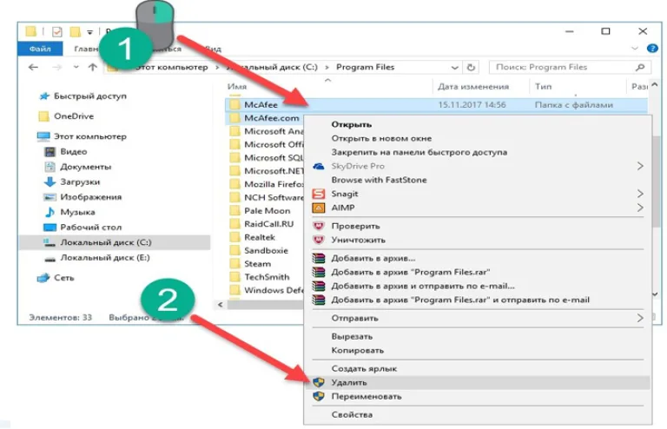This screenshot has height=429, width=667.
Task: Click the Сеть network icon
Action: [43, 278]
